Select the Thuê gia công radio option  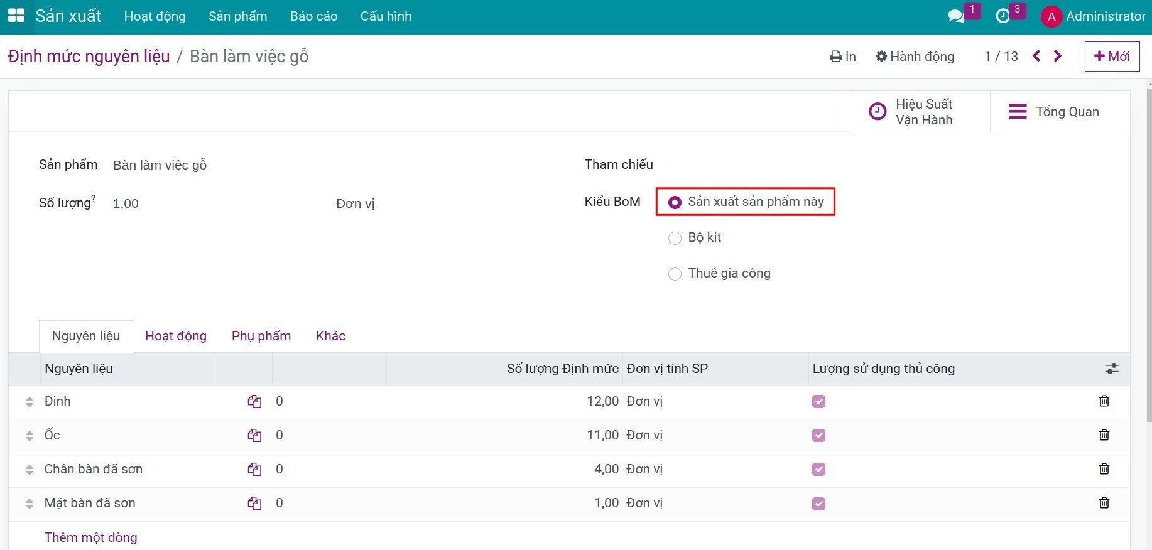pyautogui.click(x=675, y=274)
